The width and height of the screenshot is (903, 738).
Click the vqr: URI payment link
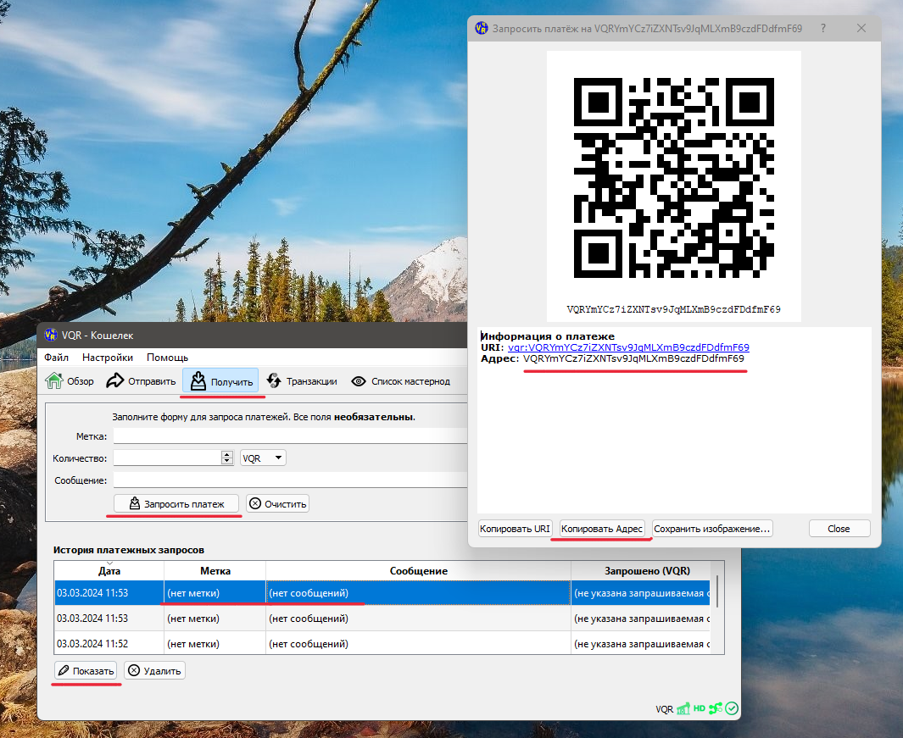click(x=628, y=347)
